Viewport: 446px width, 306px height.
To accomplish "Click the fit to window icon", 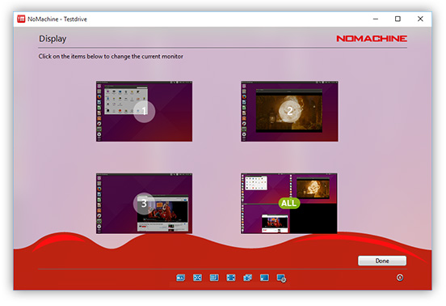I will tap(197, 278).
